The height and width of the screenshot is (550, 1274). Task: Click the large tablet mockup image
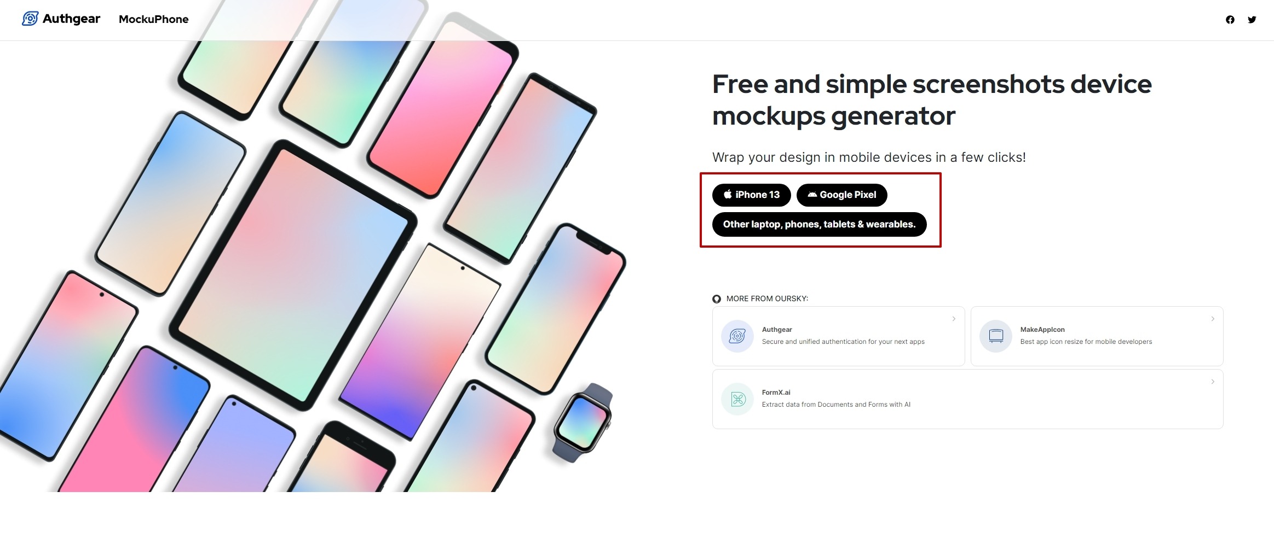pyautogui.click(x=293, y=275)
